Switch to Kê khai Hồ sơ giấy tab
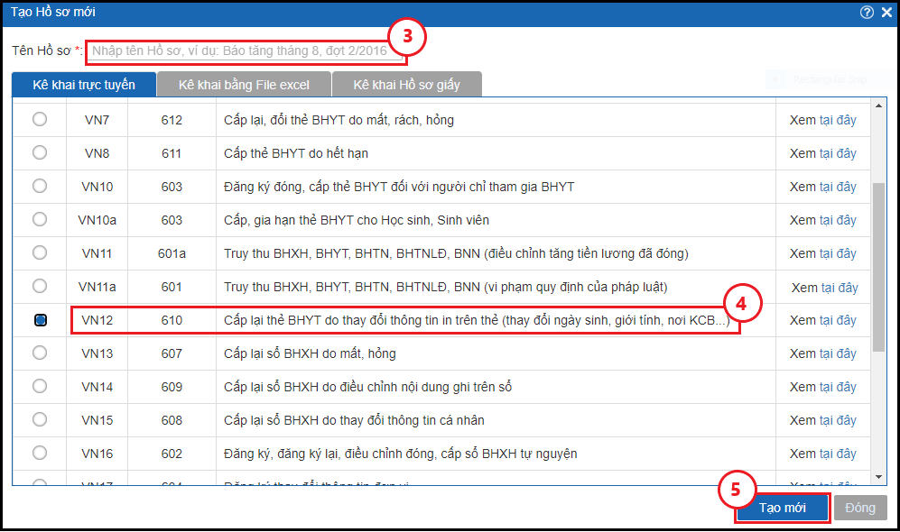The image size is (900, 532). click(406, 85)
